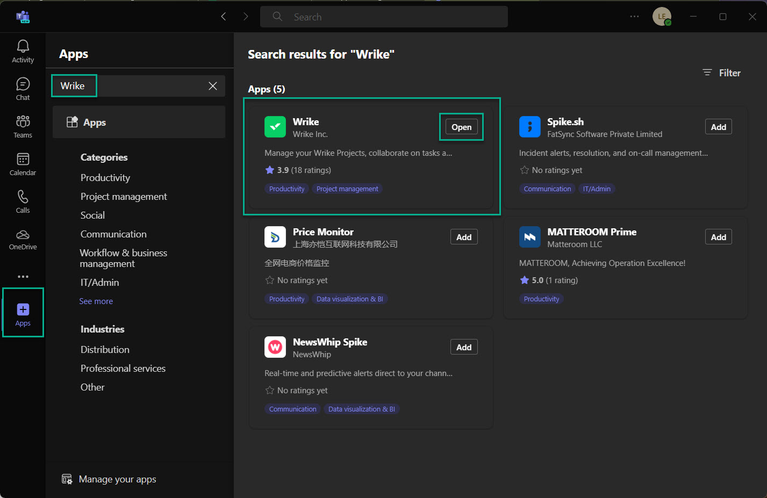The height and width of the screenshot is (498, 767).
Task: Click the Wrike app logo
Action: [x=275, y=127]
